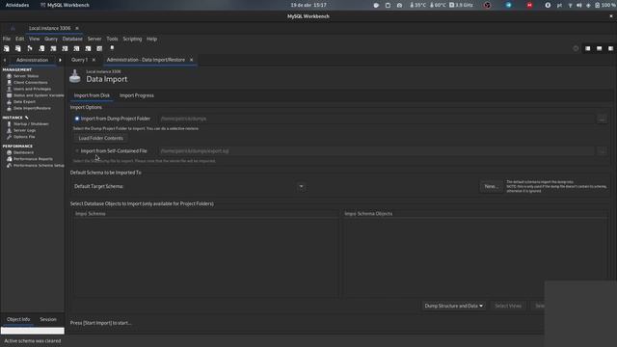The width and height of the screenshot is (617, 347).
Task: Open Data Import/Restore in sidebar
Action: pyautogui.click(x=32, y=108)
